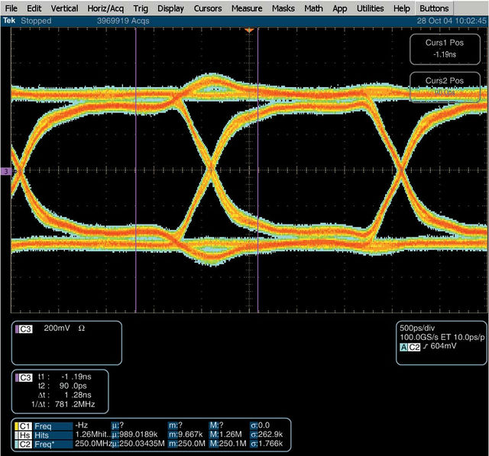Click the orange trigger position marker
The image size is (489, 456).
(x=249, y=31)
